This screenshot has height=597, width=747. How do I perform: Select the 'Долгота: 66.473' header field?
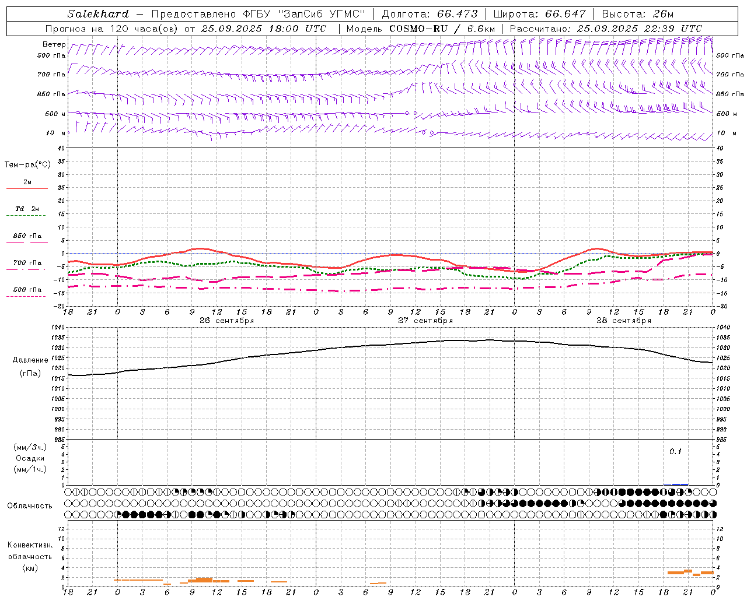tap(430, 14)
